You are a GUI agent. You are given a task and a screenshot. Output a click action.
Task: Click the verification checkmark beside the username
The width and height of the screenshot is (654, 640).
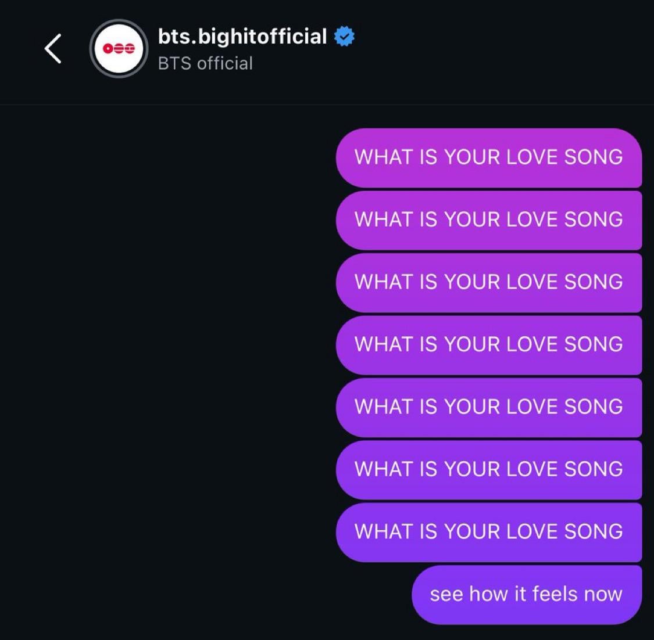344,36
